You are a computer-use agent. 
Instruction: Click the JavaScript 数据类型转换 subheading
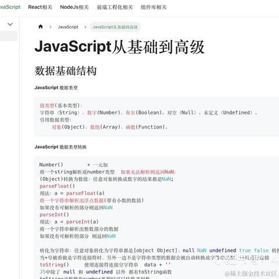click(x=60, y=147)
